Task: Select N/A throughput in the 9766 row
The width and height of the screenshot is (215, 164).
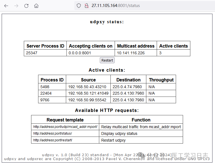Action: click(x=152, y=100)
